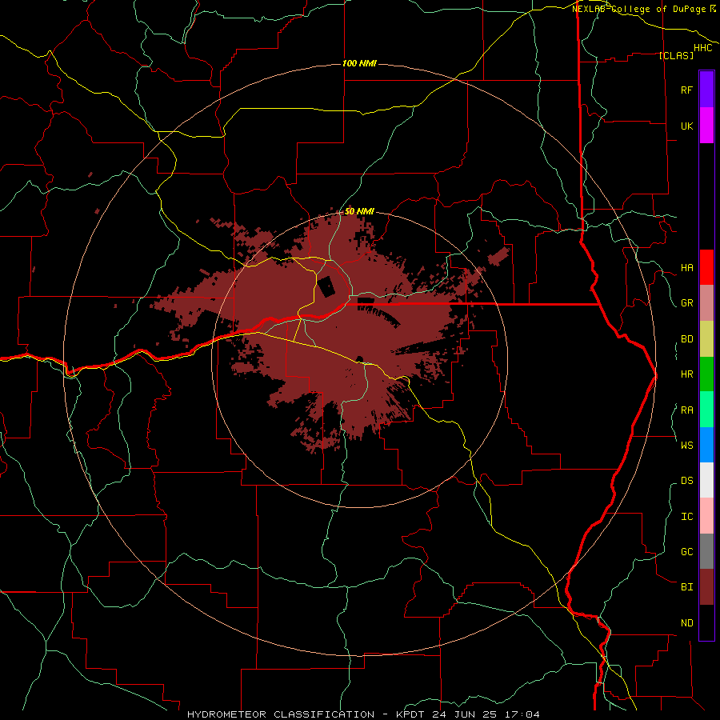Click the BD legend label
Viewport: 720px width, 720px height.
point(686,339)
